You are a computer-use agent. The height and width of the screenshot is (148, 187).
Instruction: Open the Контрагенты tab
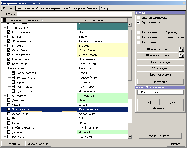coord(25,8)
